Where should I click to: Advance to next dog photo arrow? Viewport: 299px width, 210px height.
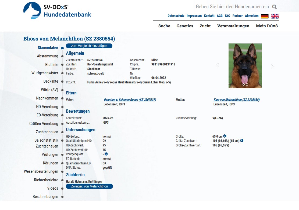coord(273,66)
